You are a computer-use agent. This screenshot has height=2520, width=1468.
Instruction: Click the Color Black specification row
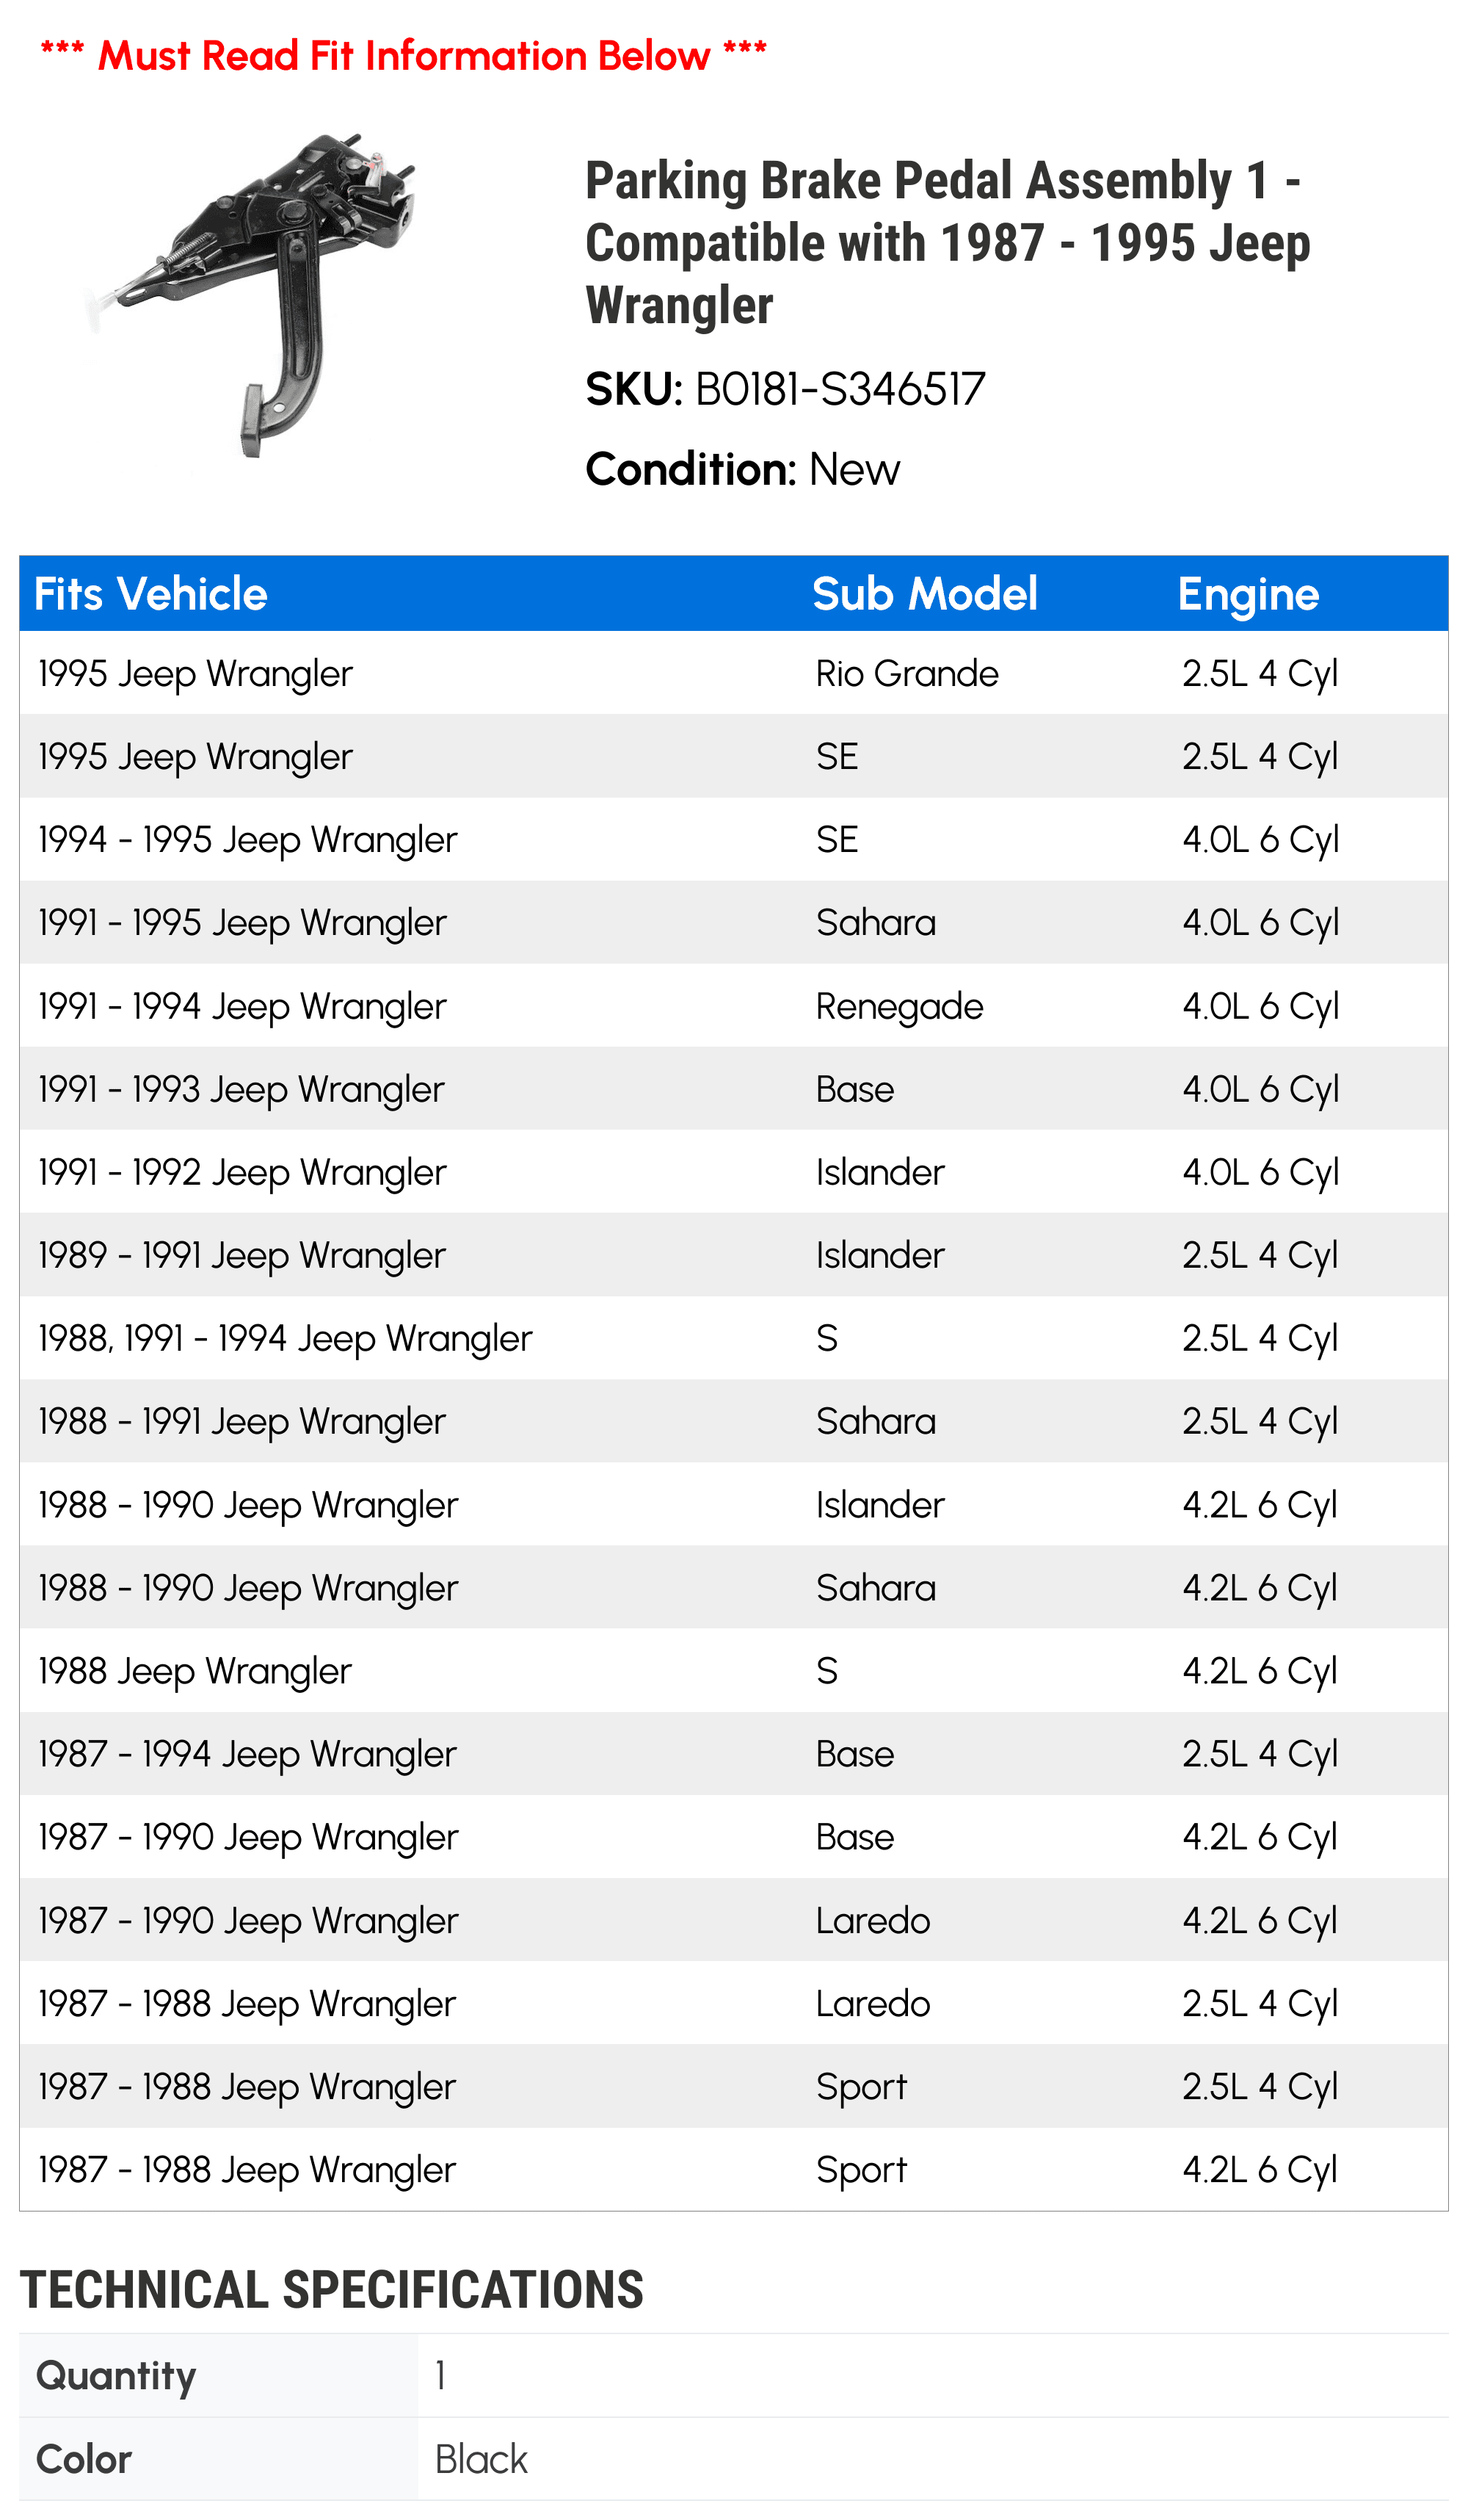[x=733, y=2459]
